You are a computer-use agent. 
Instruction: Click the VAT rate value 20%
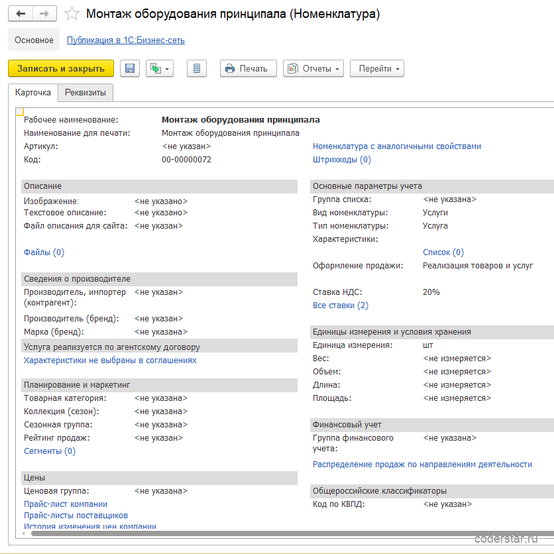pyautogui.click(x=431, y=292)
